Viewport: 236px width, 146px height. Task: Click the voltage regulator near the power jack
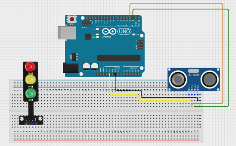[x=74, y=57]
